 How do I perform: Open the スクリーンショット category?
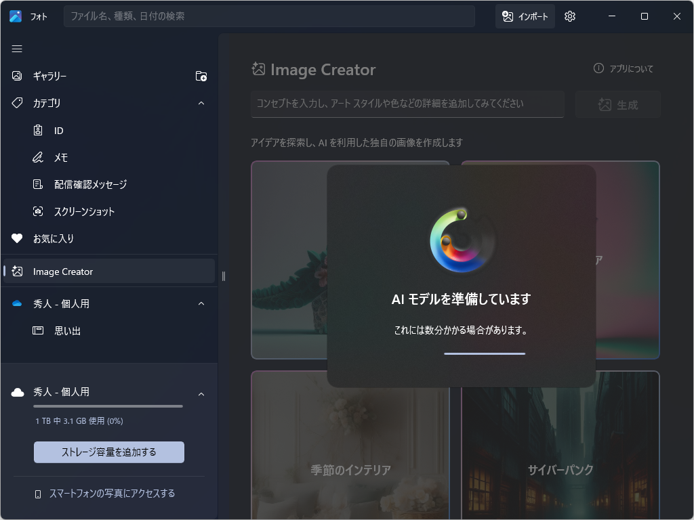tap(37, 211)
